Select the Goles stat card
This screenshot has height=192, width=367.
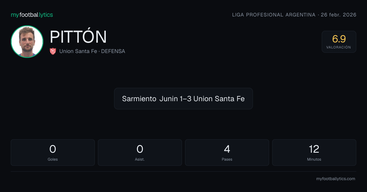[x=53, y=152]
